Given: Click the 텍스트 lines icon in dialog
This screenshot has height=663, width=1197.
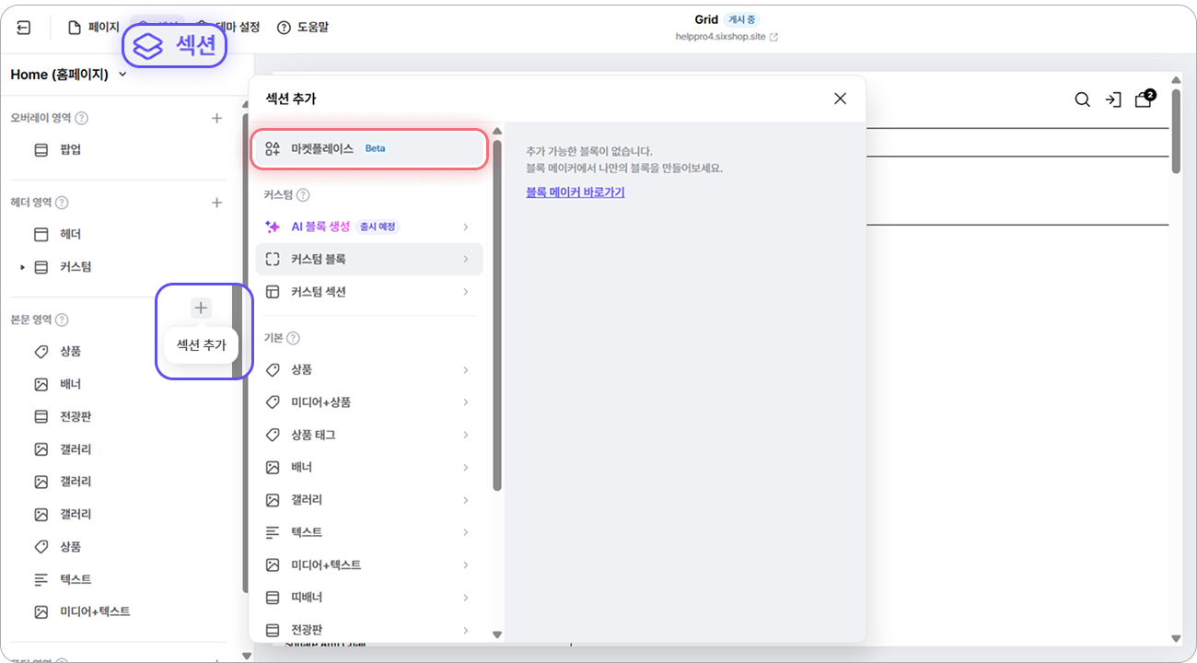Looking at the screenshot, I should 273,532.
